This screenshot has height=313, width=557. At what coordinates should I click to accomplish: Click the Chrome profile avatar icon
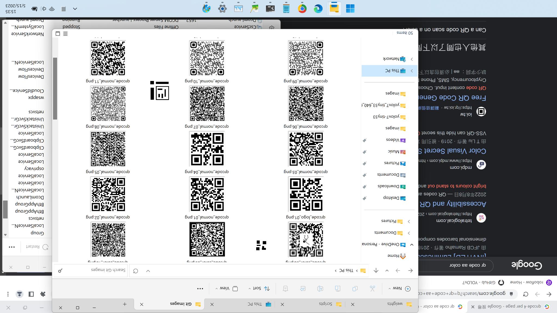(x=19, y=294)
